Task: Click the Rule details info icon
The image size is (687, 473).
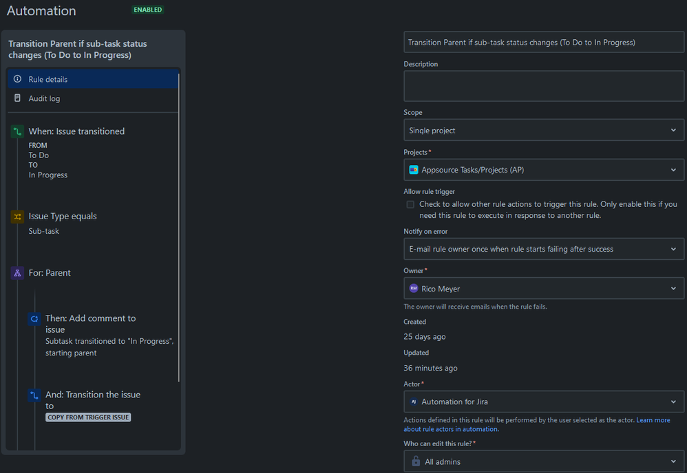Action: coord(17,79)
